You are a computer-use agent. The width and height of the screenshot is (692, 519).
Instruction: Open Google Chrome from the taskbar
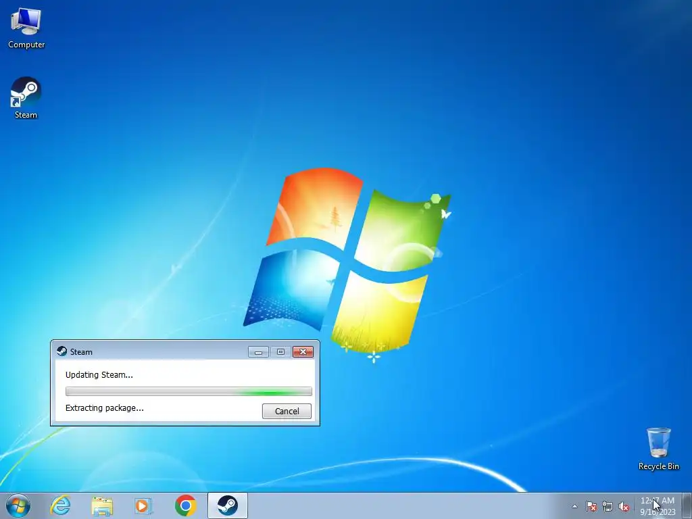[185, 505]
